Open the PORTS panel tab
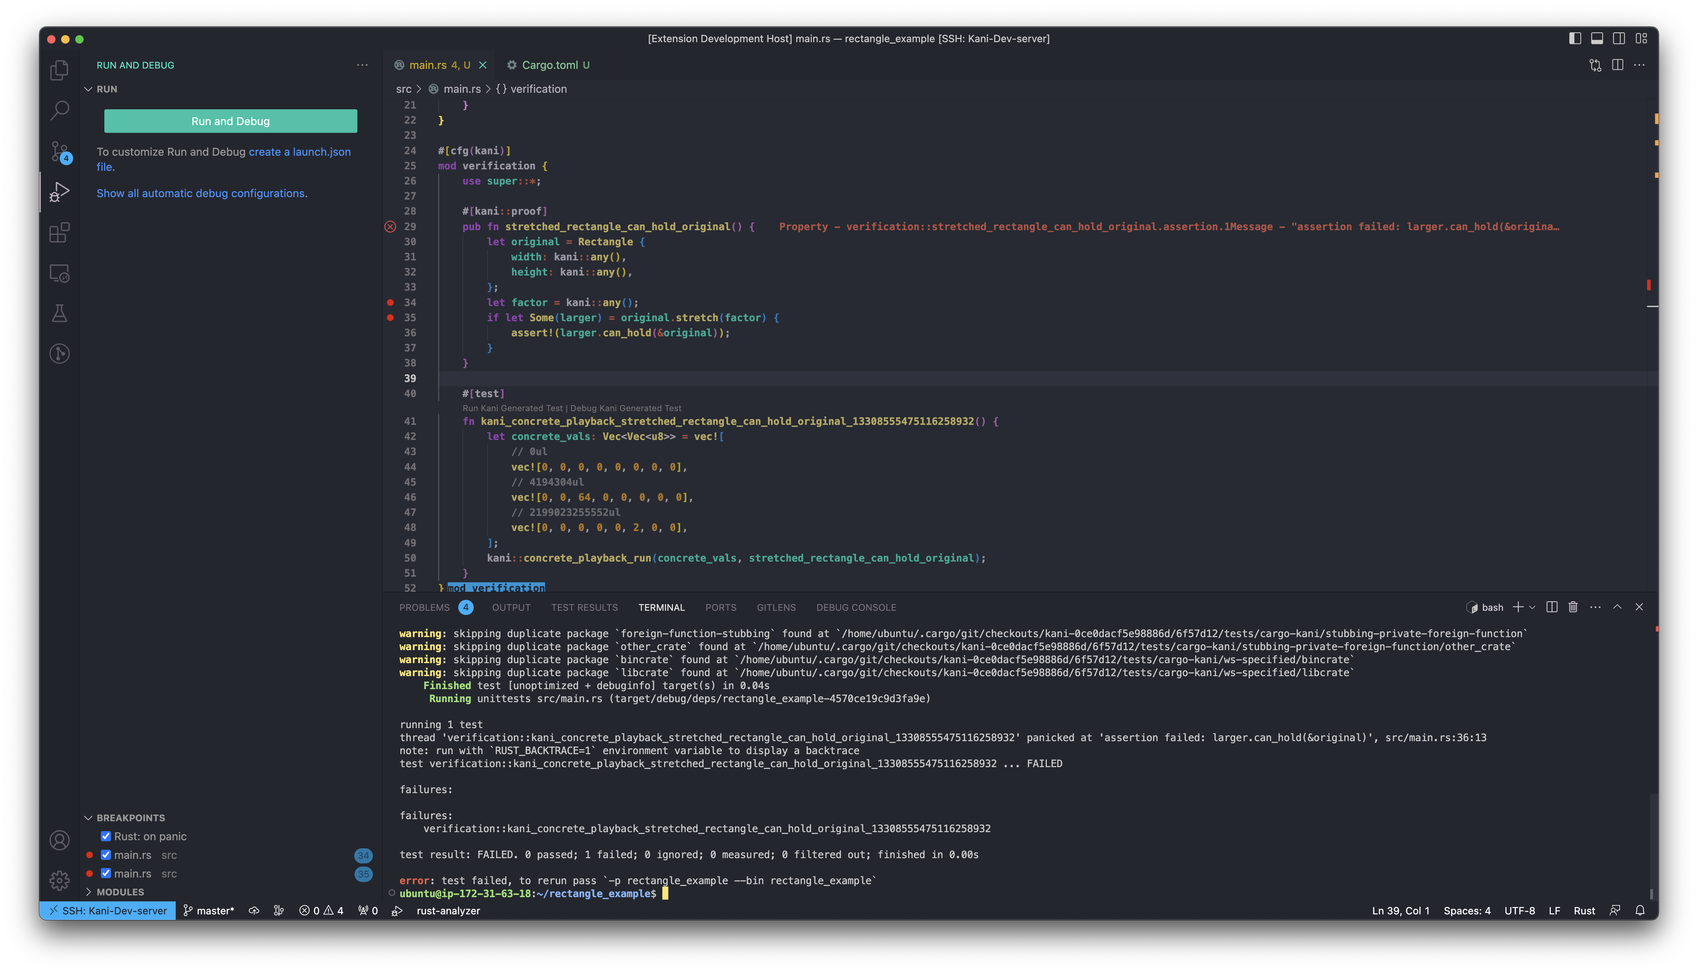1698x972 pixels. [721, 608]
